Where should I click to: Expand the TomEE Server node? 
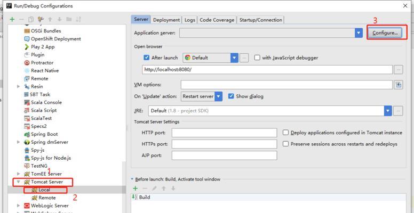tap(19, 174)
